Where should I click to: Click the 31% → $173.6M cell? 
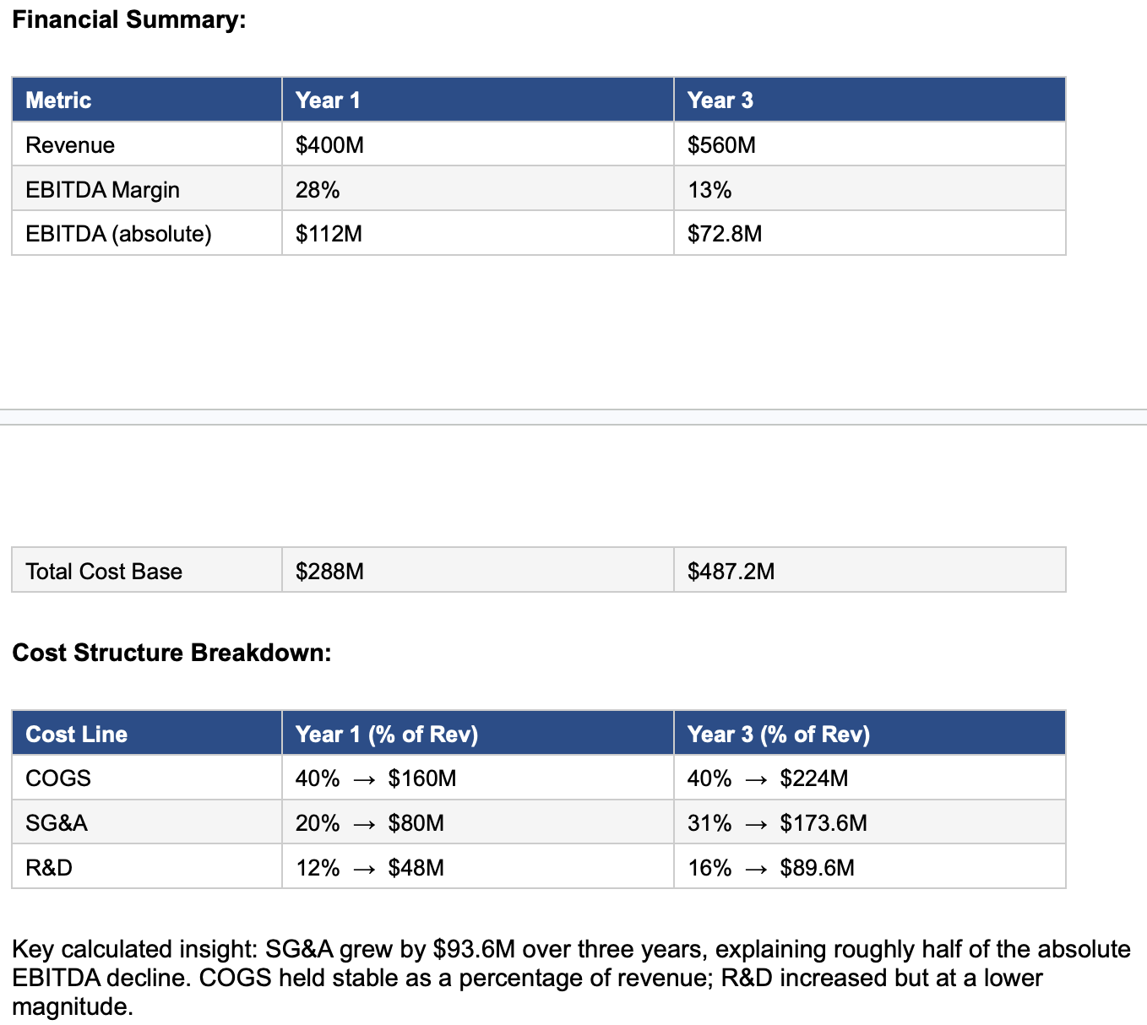(x=870, y=822)
